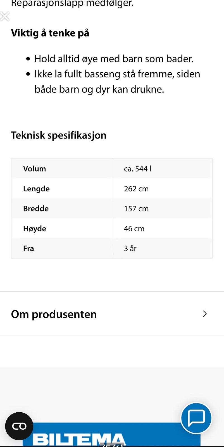Select the 157 cm width value
Image resolution: width=224 pixels, height=447 pixels.
click(136, 209)
